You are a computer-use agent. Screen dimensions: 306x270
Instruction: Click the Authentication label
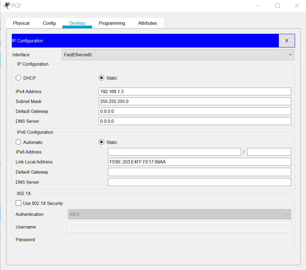29,215
